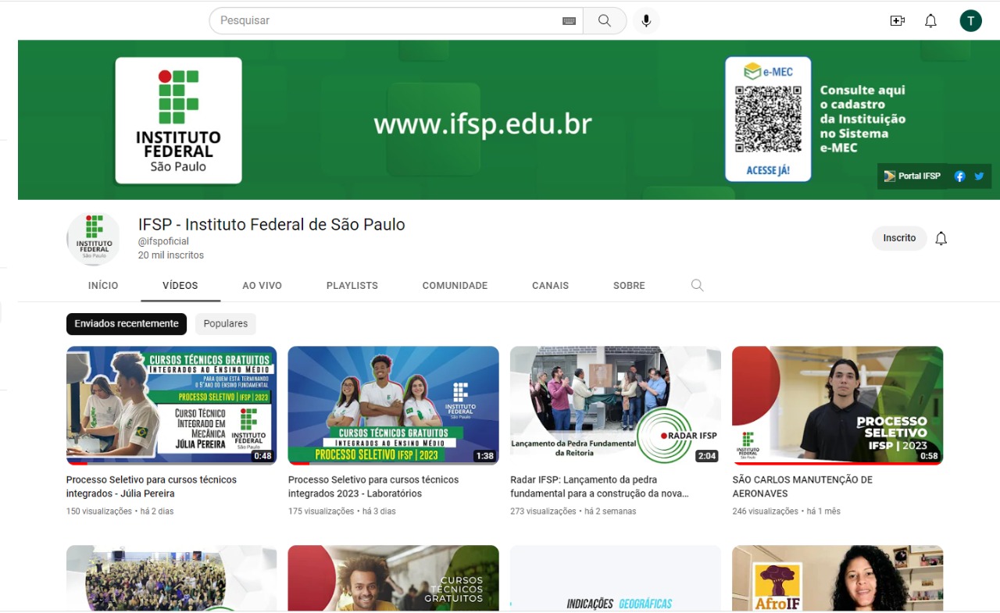The width and height of the screenshot is (1000, 613).
Task: Open the SOBRE tab
Action: 629,286
